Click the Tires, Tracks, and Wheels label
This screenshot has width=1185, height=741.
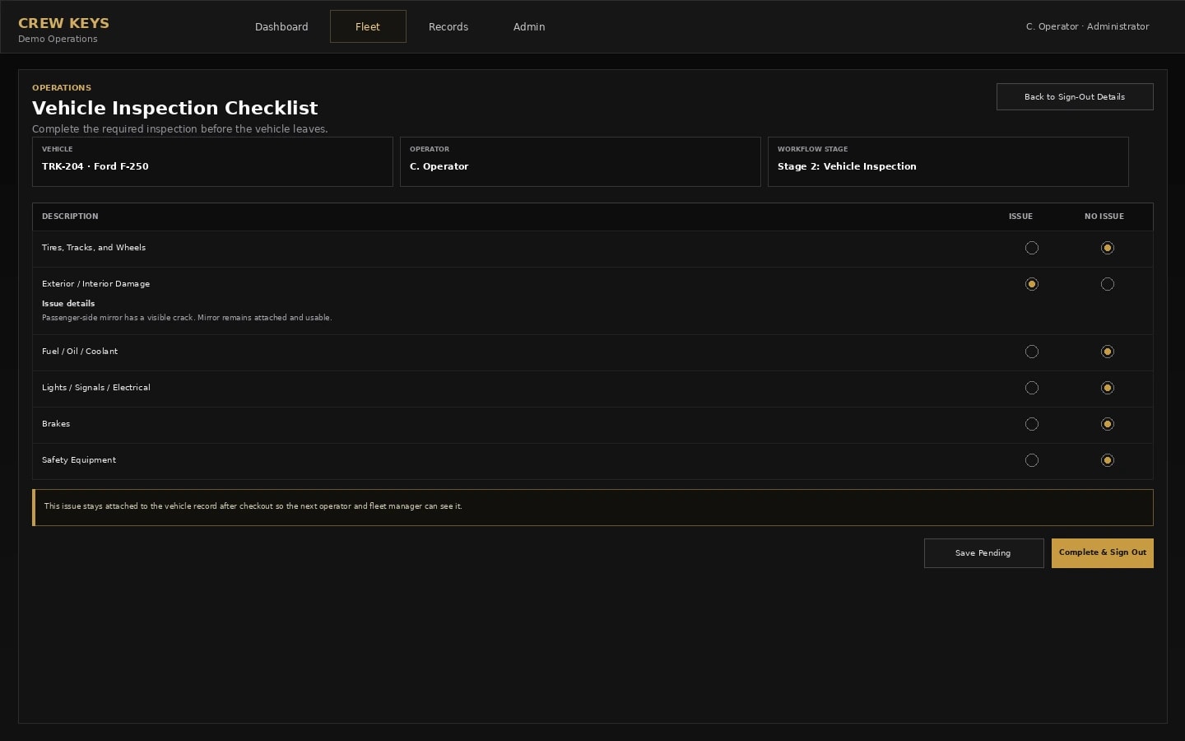tap(94, 248)
